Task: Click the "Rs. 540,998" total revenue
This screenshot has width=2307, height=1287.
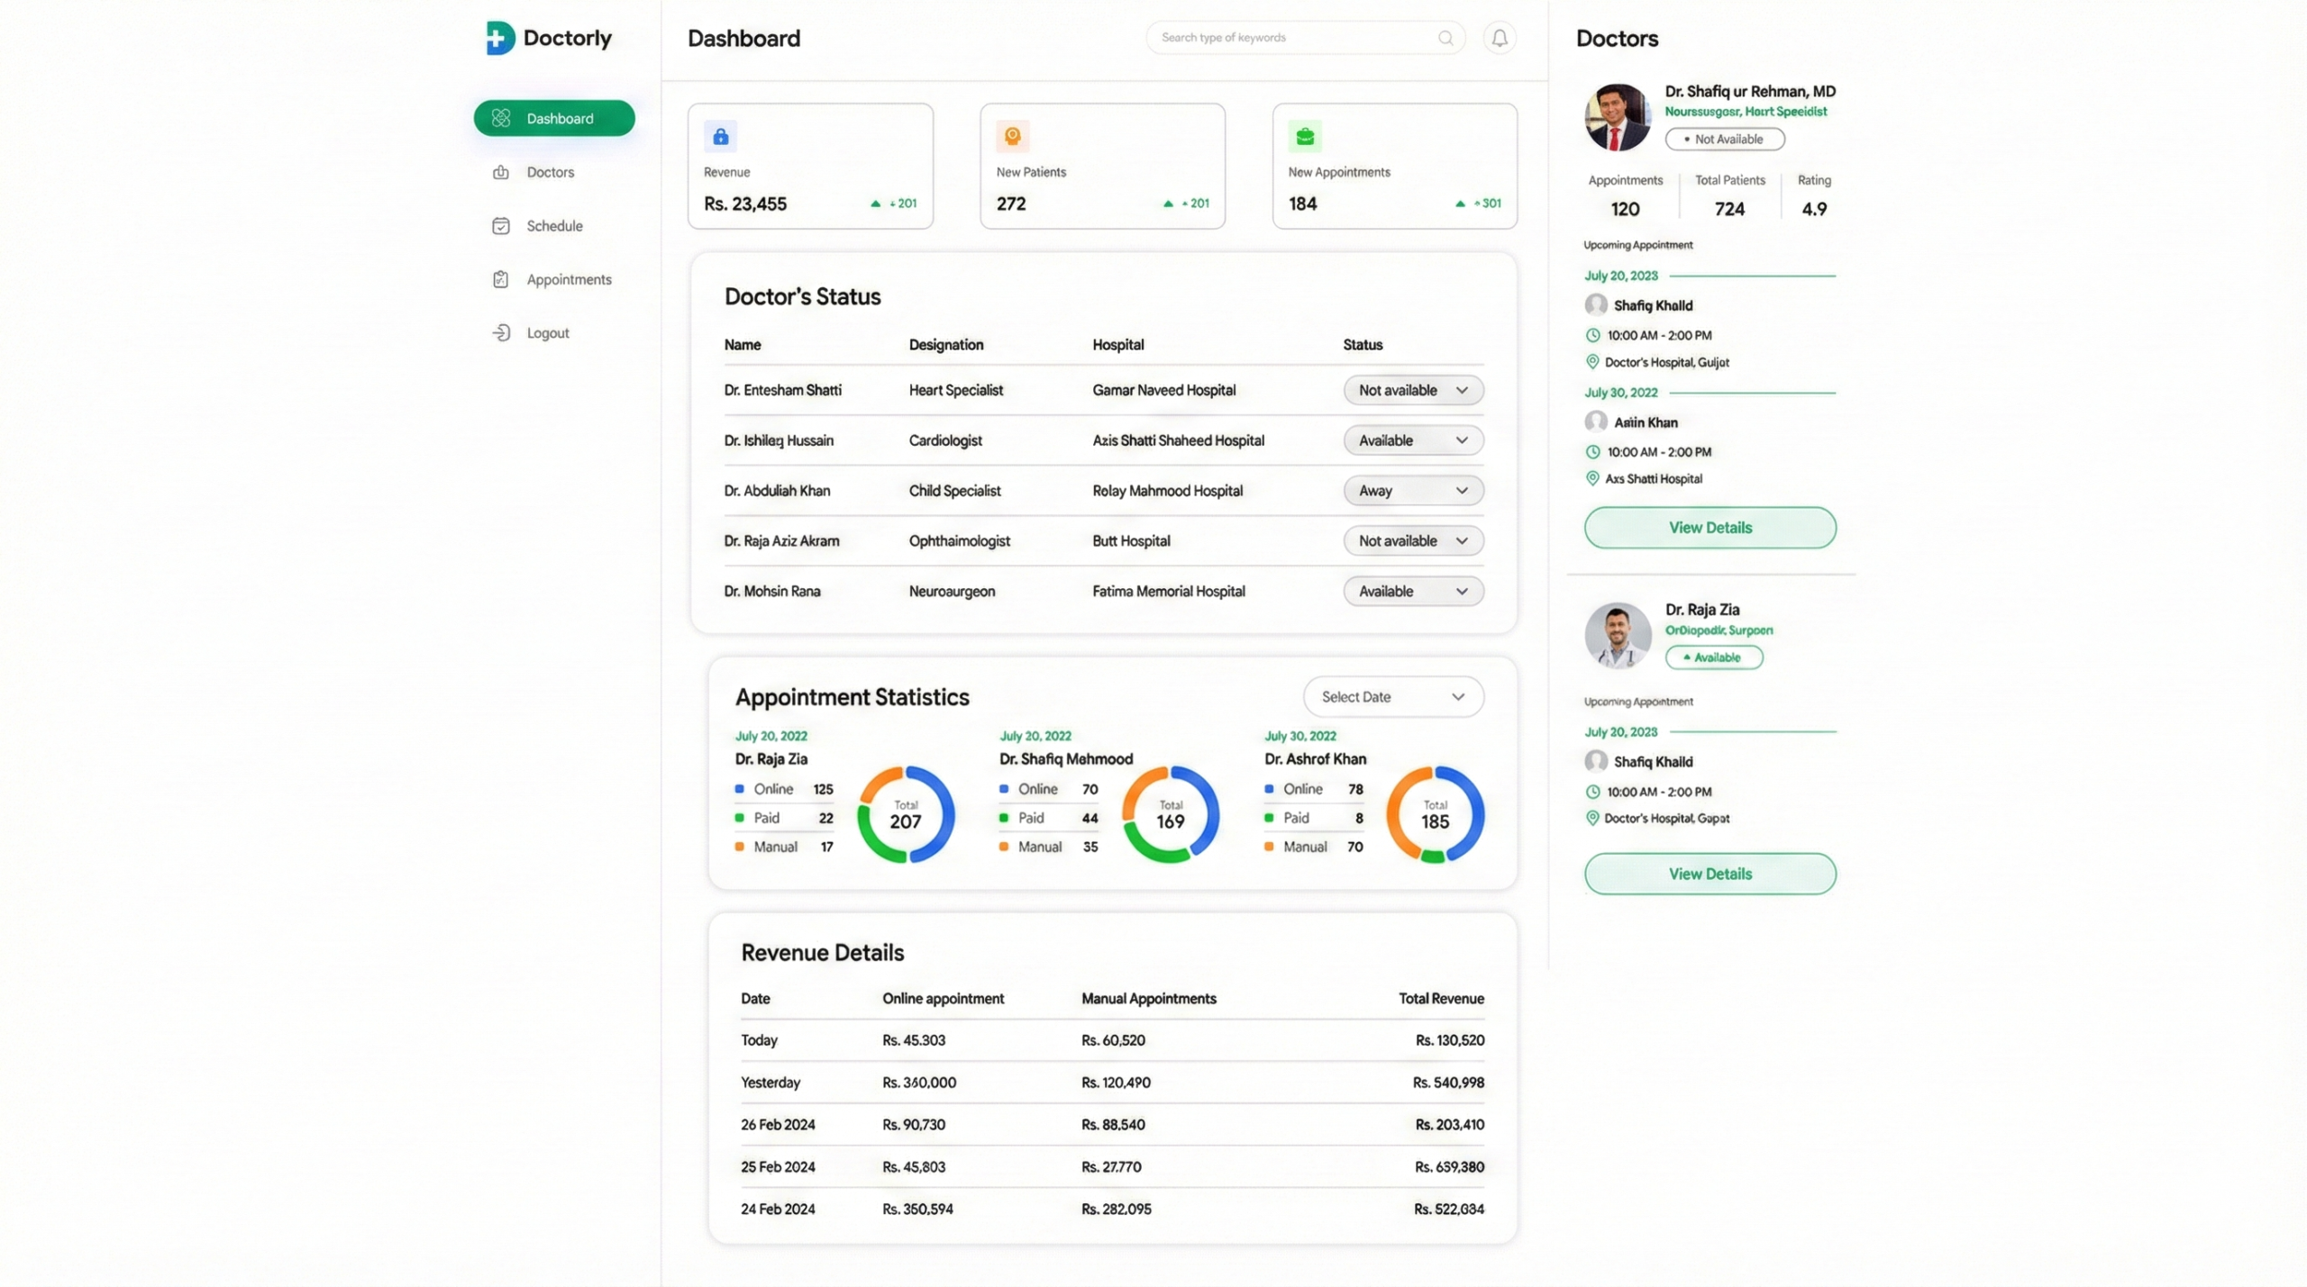Action: pos(1448,1083)
